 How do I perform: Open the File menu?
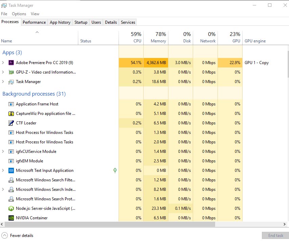click(4, 14)
